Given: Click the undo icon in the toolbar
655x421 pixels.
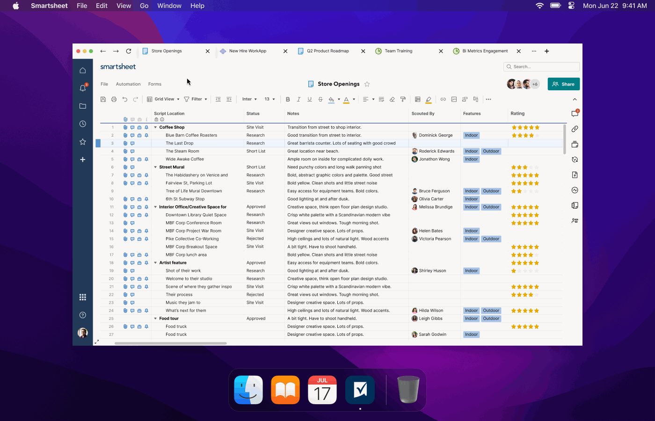Looking at the screenshot, I should coord(124,99).
